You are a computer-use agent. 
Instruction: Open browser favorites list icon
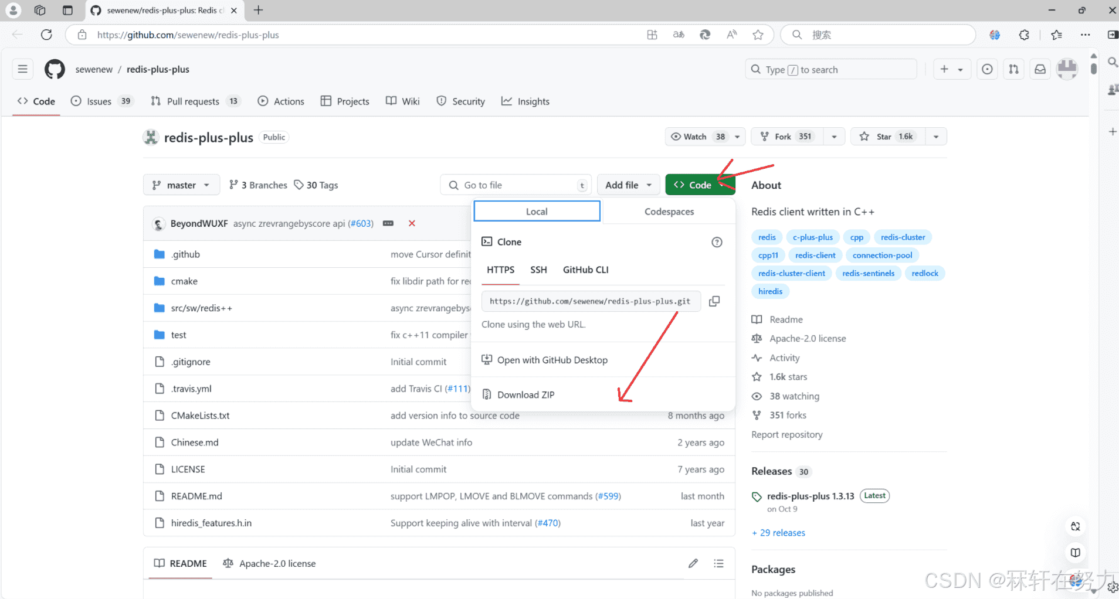tap(1056, 35)
